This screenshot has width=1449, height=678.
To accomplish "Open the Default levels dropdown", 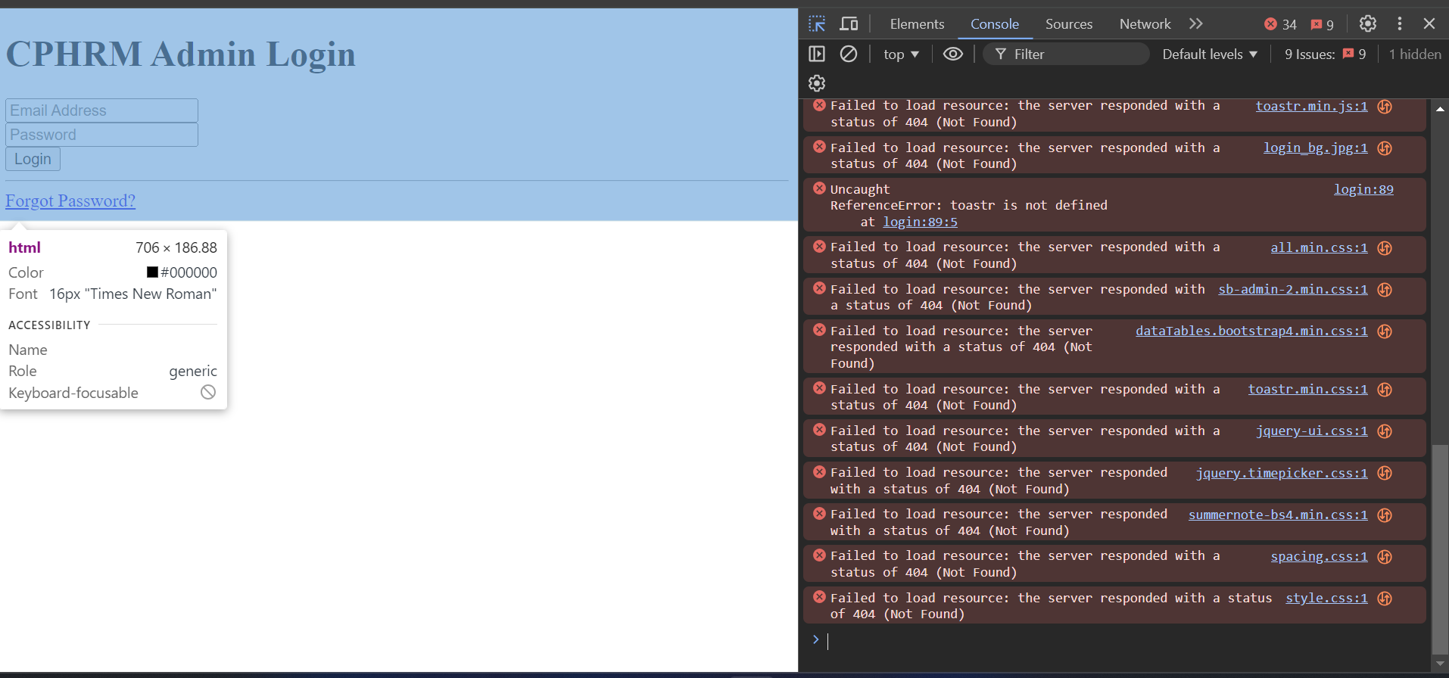I will (1210, 54).
